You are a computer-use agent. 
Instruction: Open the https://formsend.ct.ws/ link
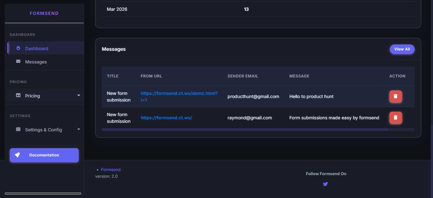click(x=167, y=118)
